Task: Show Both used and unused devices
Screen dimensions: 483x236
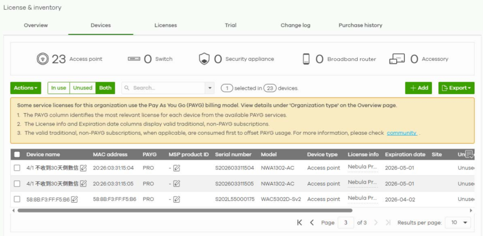Action: 105,88
